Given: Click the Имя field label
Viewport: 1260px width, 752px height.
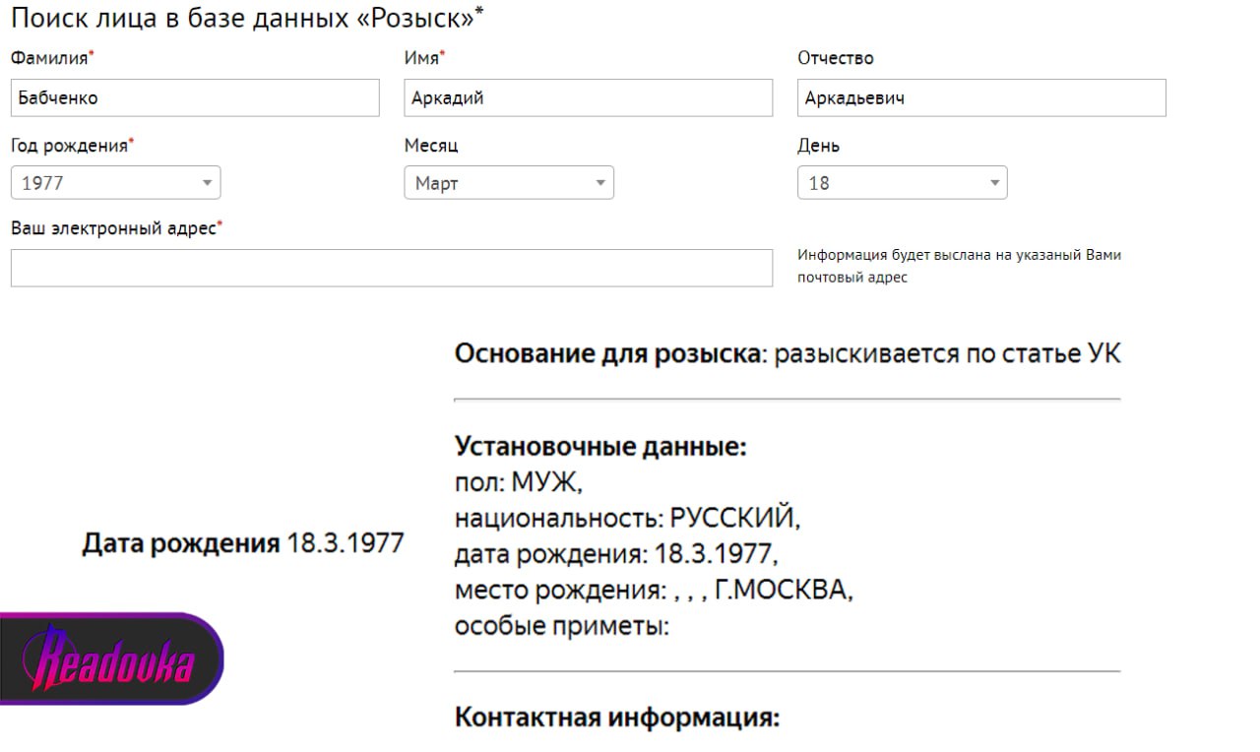Looking at the screenshot, I should 421,58.
